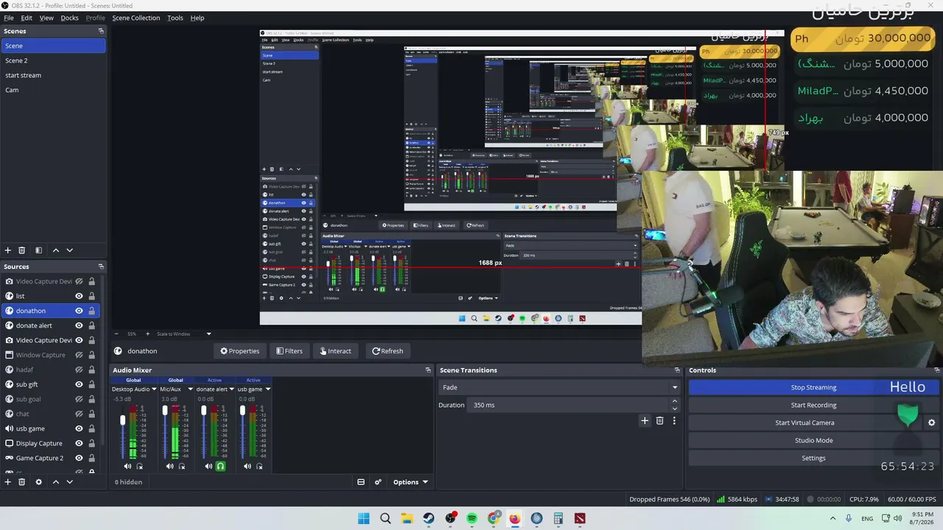
Task: Float the Audio Mixer dock
Action: 428,370
